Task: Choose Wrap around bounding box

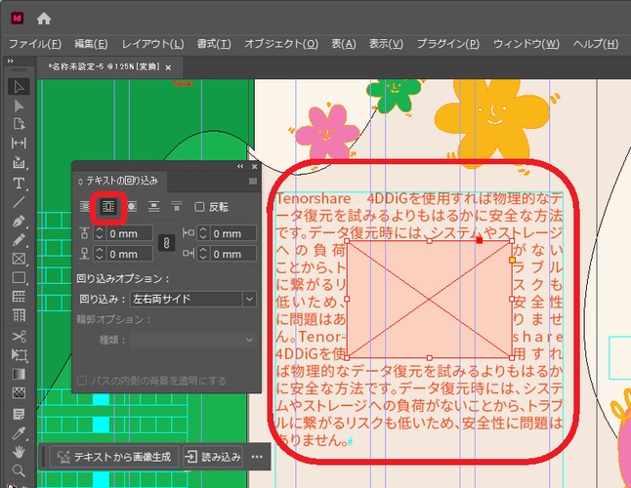Action: click(x=108, y=207)
